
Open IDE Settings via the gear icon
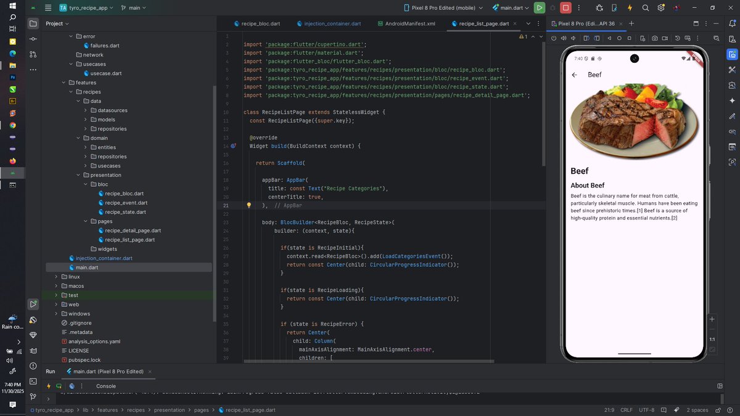(x=659, y=7)
